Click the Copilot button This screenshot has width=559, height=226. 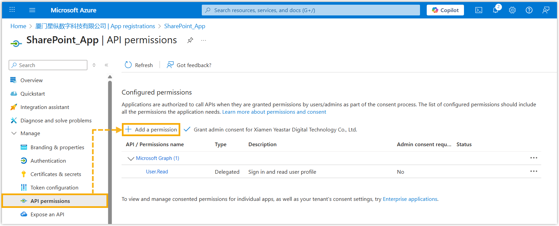coord(445,10)
